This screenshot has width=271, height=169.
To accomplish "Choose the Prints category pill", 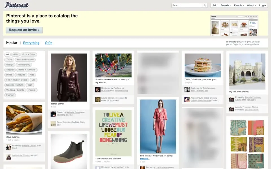I will coord(9,75).
